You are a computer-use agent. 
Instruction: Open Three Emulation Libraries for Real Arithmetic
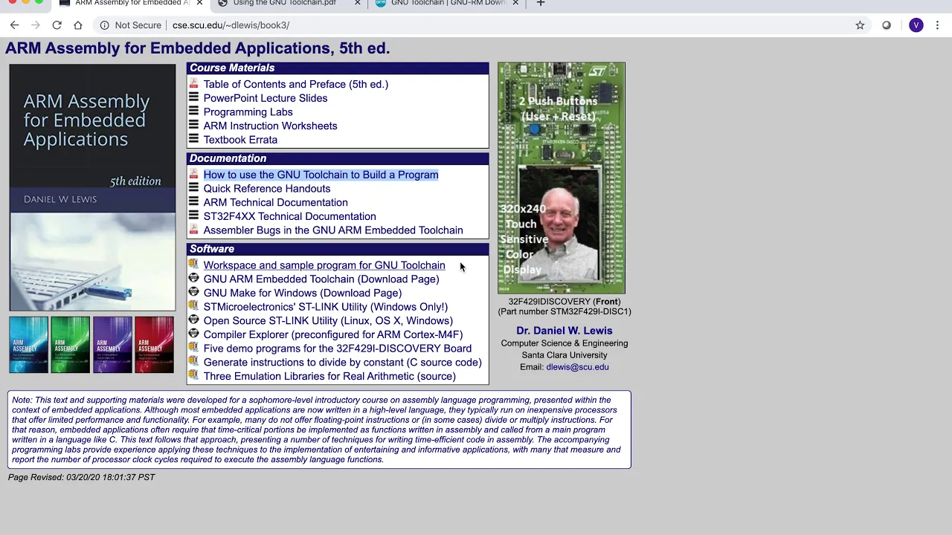[329, 376]
